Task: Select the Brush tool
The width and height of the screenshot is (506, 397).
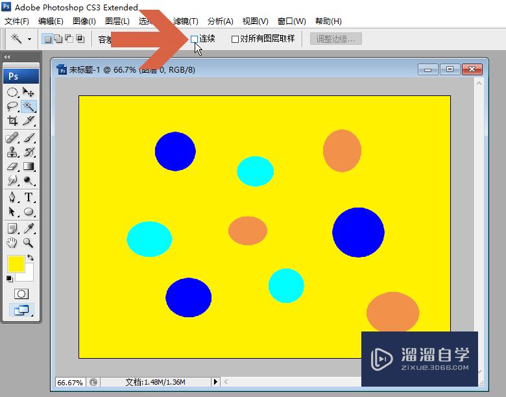Action: click(29, 138)
